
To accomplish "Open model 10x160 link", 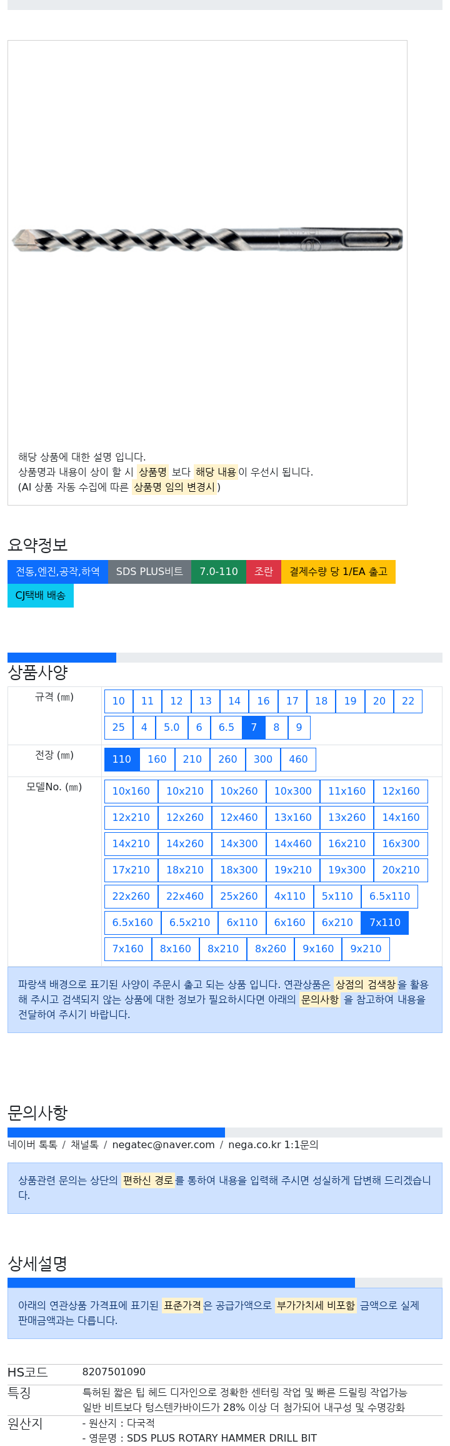I will tap(131, 792).
